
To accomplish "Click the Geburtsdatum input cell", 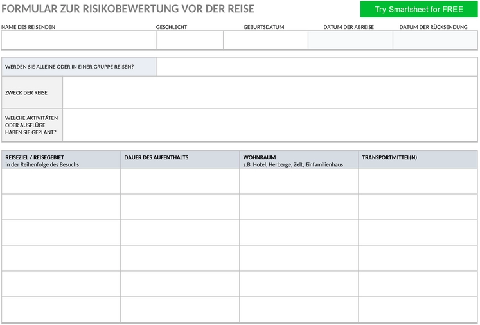I will [265, 40].
